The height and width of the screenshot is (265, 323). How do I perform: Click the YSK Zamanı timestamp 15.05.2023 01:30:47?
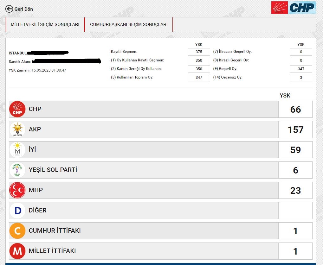(49, 70)
